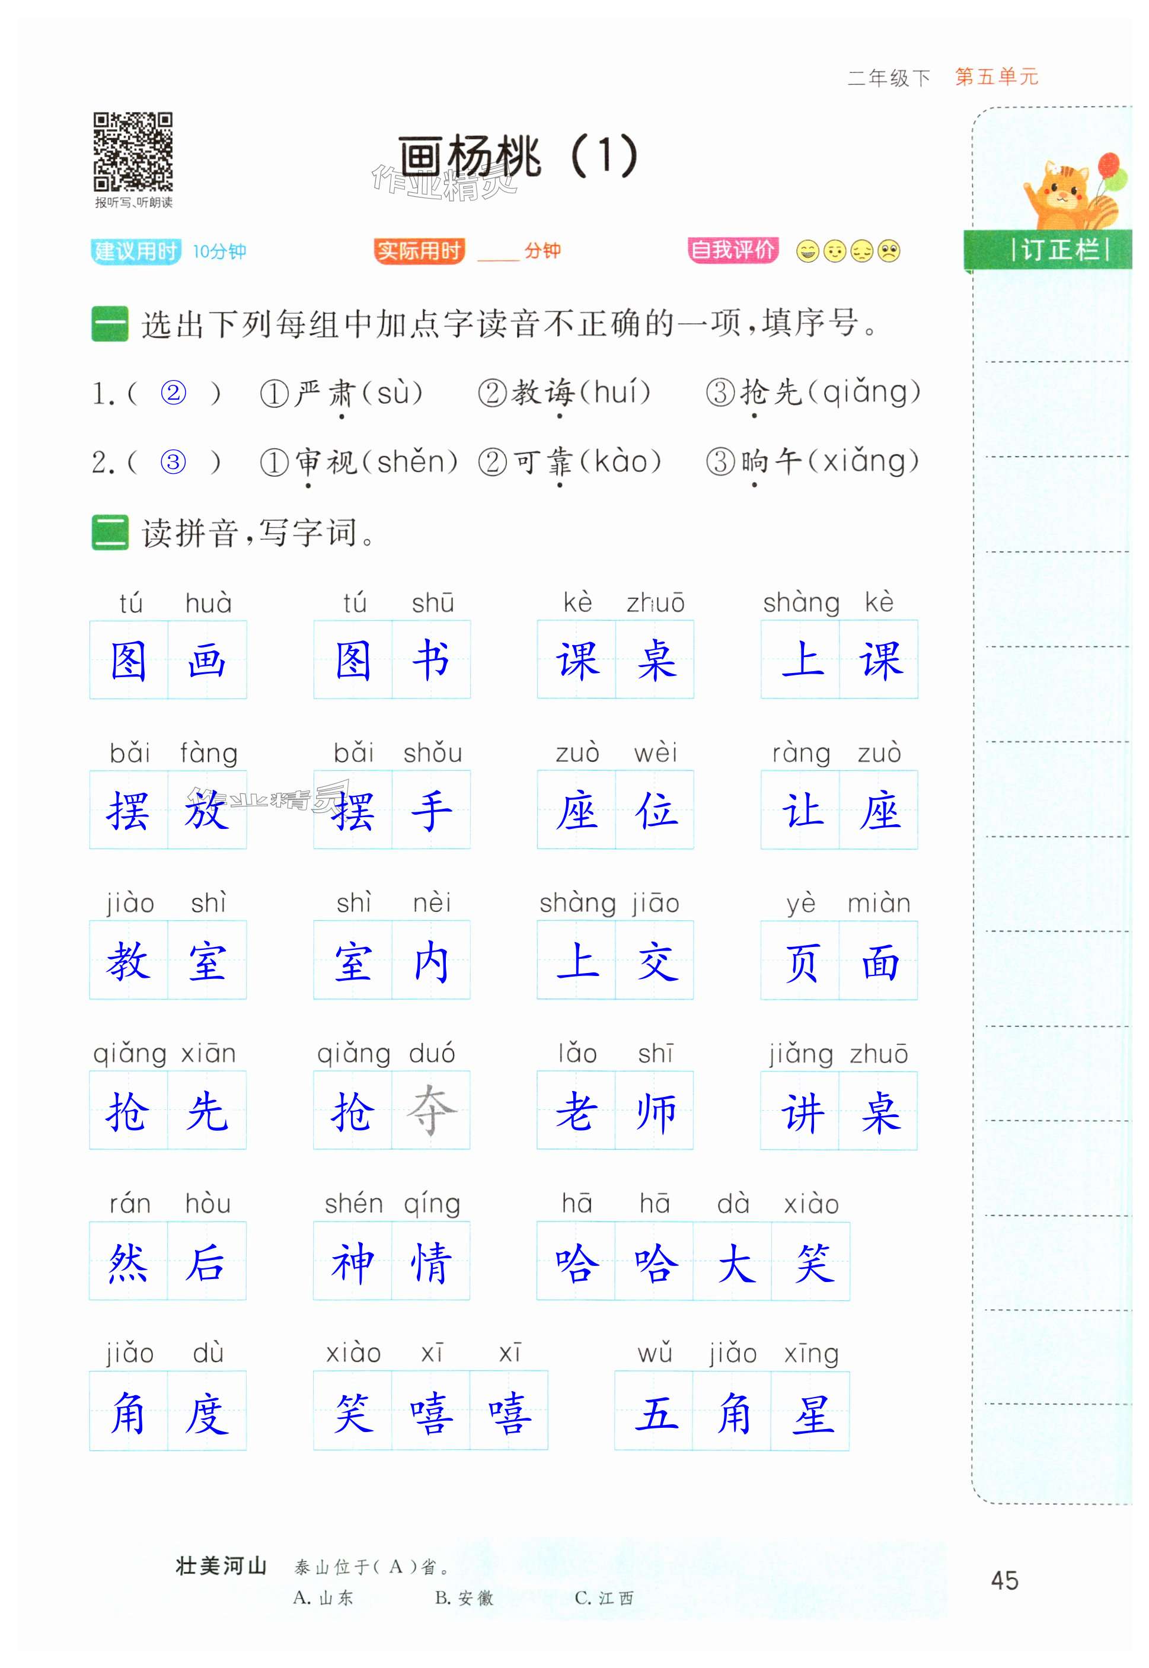Screen dimensions: 1149x1668
Task: Select option A. 山东 at the bottom
Action: tap(323, 1599)
